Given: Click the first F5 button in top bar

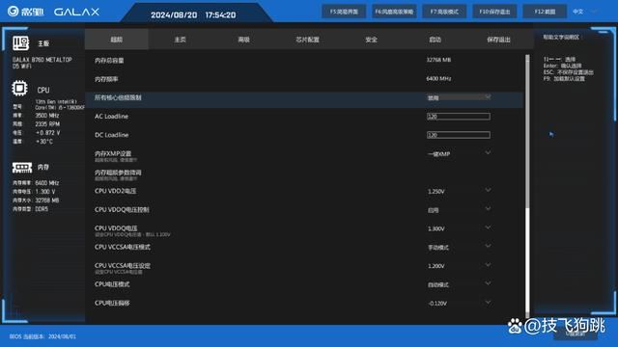Looking at the screenshot, I should [x=344, y=12].
